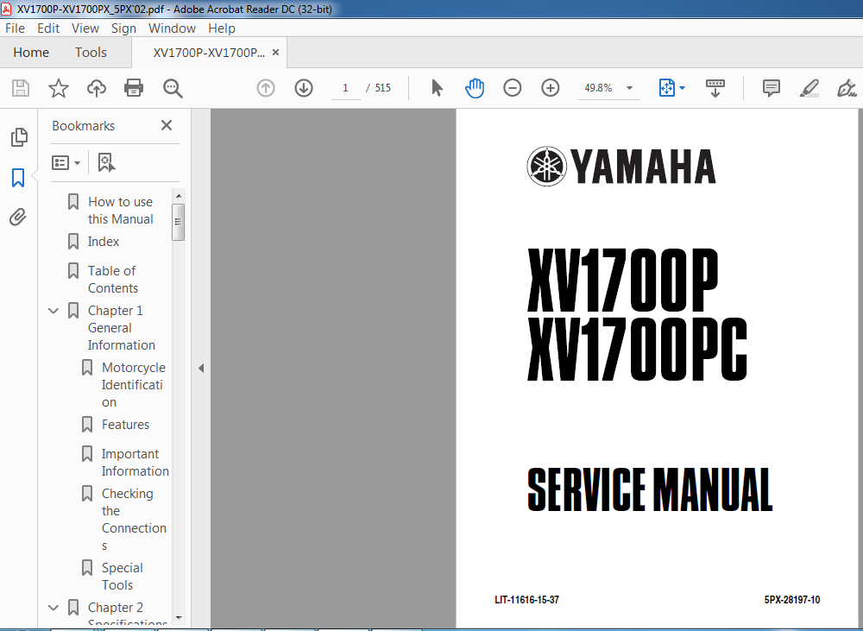Open the View menu
This screenshot has width=863, height=631.
85,28
